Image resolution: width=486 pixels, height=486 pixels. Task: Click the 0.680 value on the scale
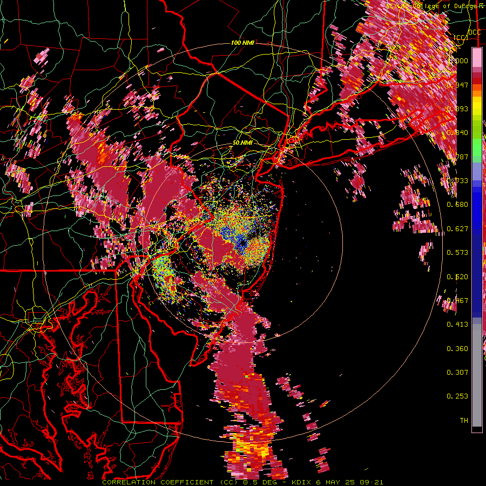457,205
